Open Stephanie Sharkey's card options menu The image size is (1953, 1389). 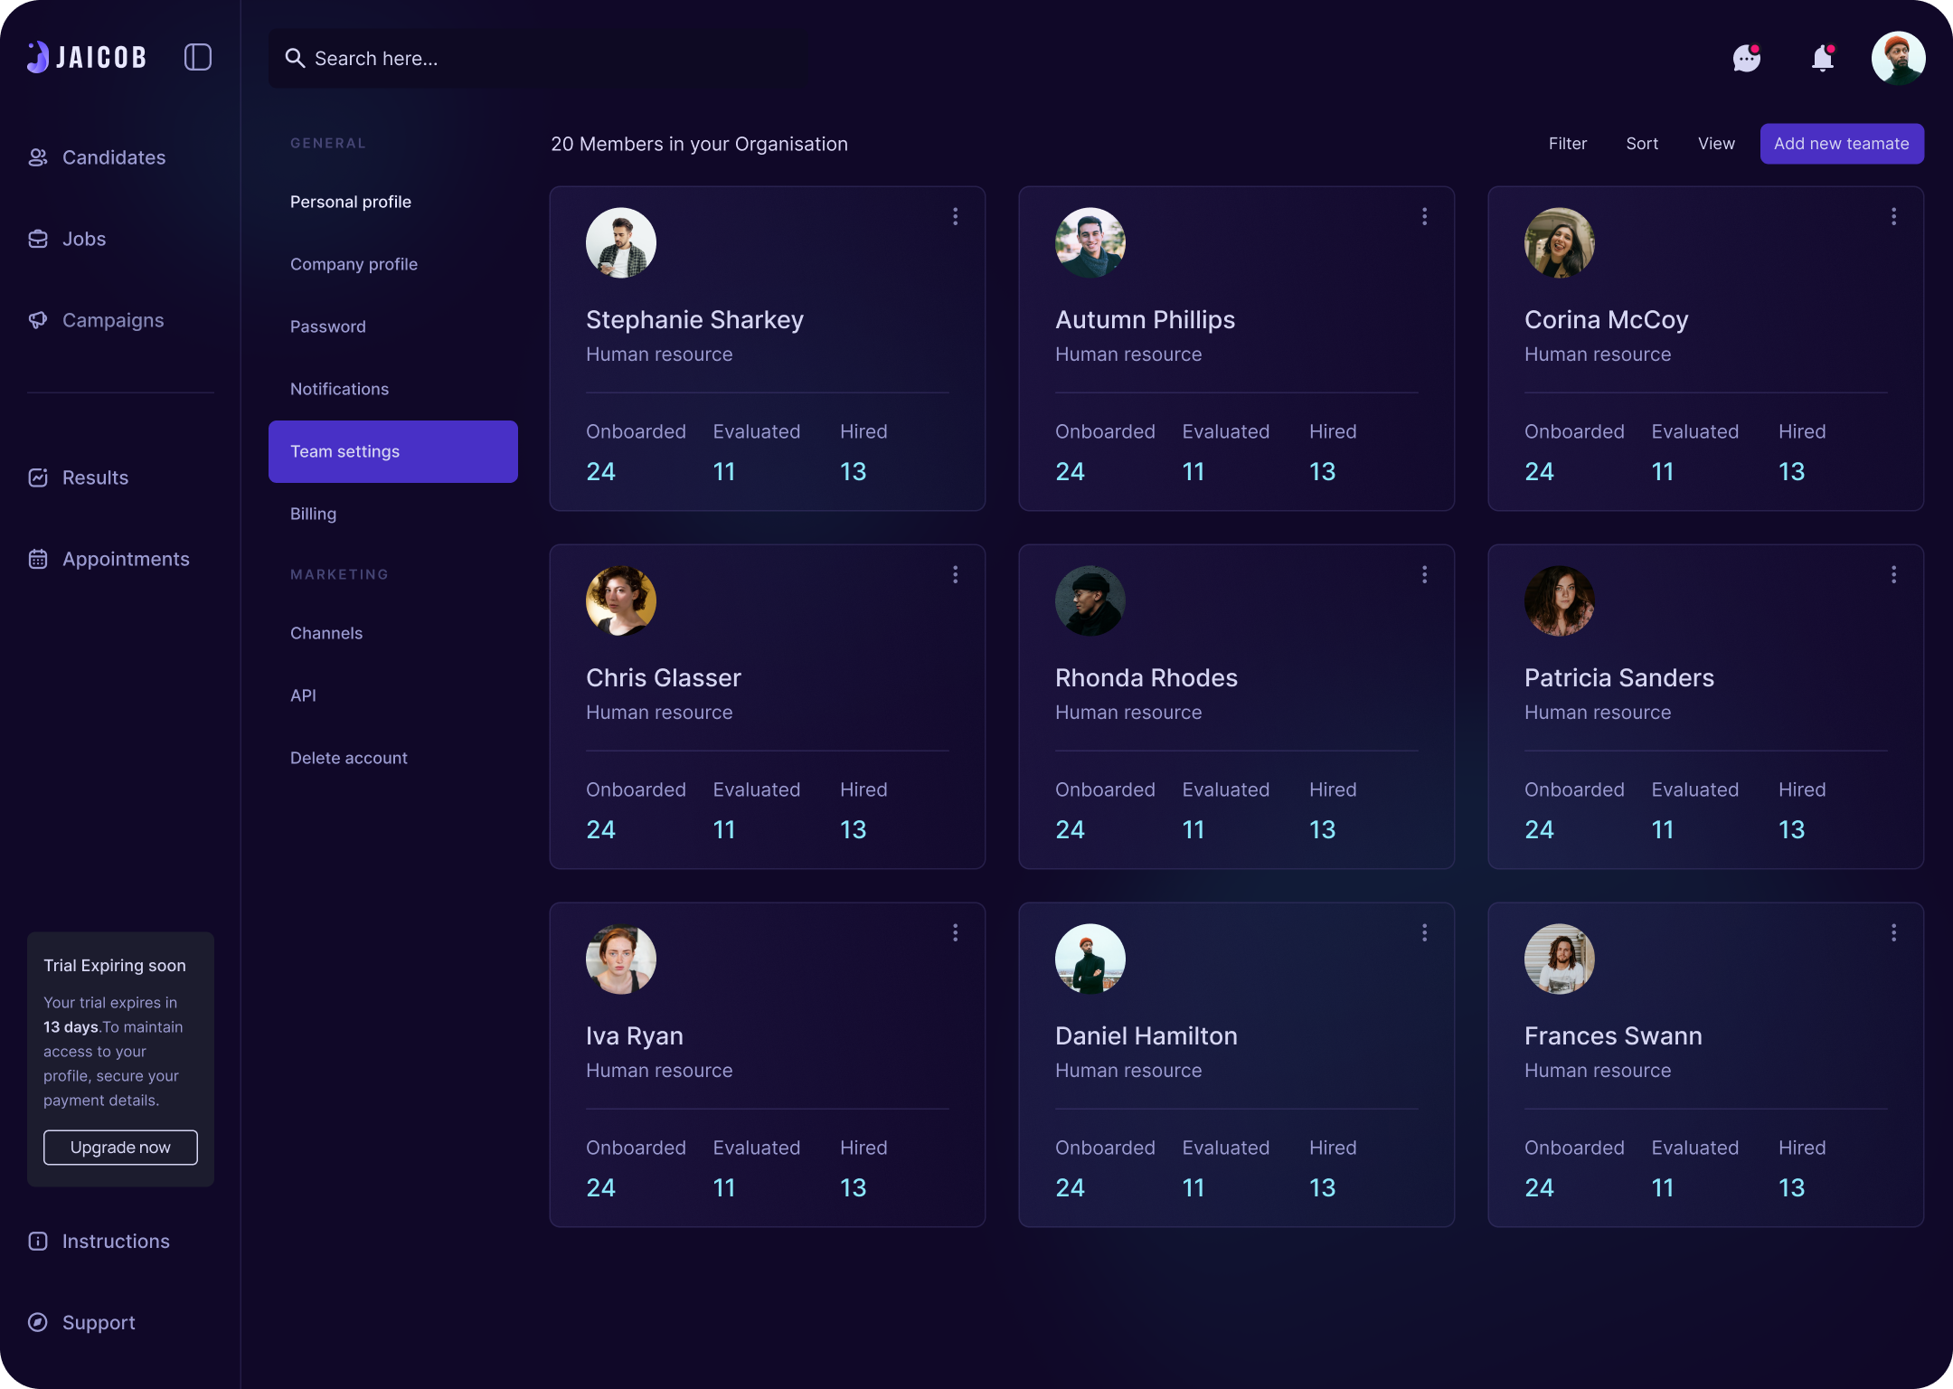955,216
